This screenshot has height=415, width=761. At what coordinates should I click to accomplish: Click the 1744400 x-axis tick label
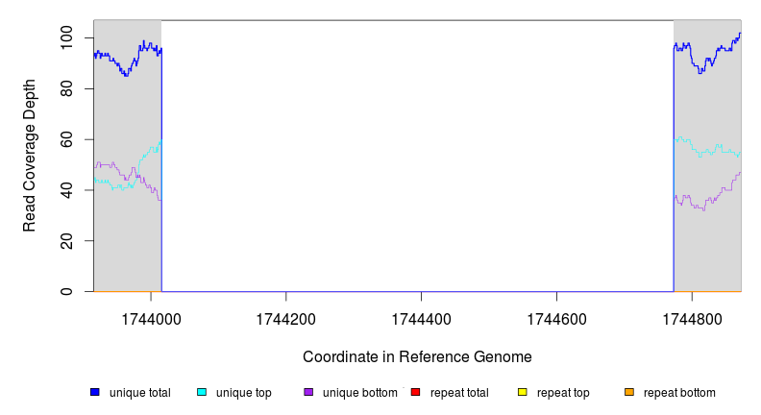point(421,317)
